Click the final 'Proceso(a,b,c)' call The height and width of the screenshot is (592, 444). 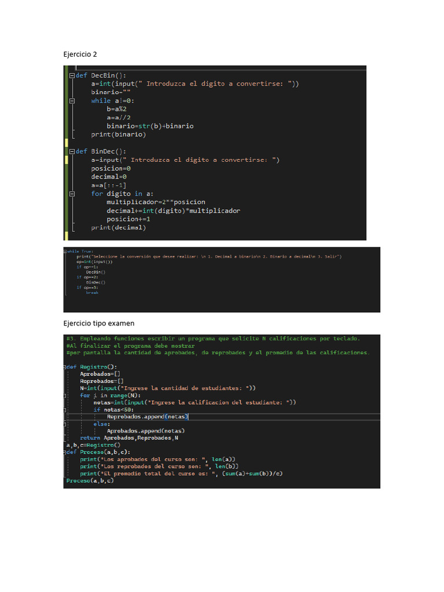pos(90,480)
